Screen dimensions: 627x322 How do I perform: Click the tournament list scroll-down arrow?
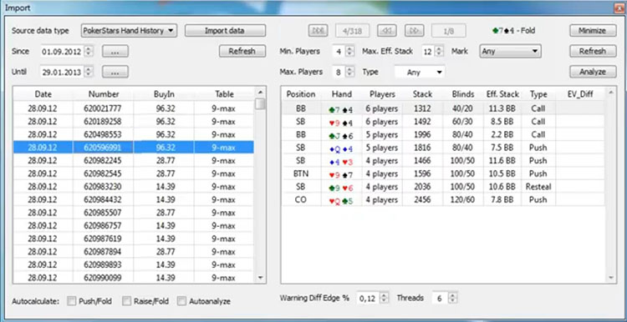260,277
